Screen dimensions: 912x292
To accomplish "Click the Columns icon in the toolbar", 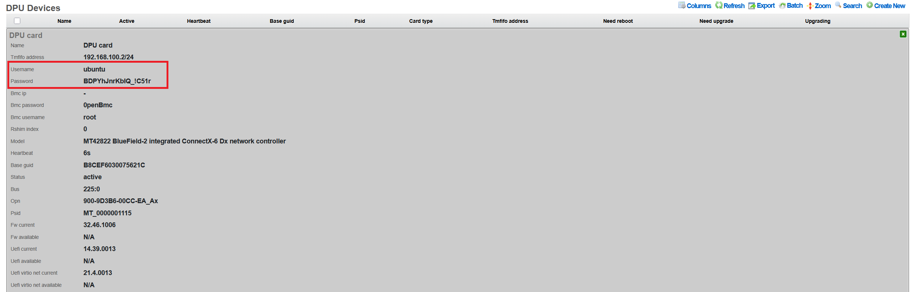I will coord(682,5).
